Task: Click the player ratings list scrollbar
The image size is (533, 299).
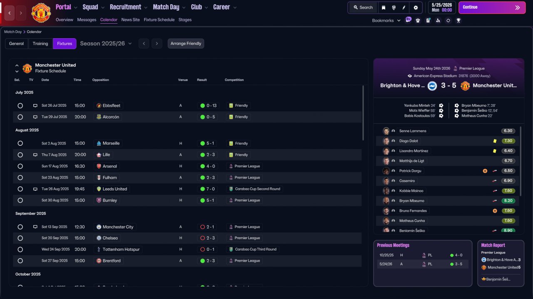Action: (521, 161)
